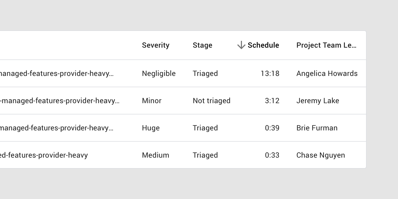Viewport: 398px width, 199px height.
Task: Click the Minor severity cell
Action: 152,101
